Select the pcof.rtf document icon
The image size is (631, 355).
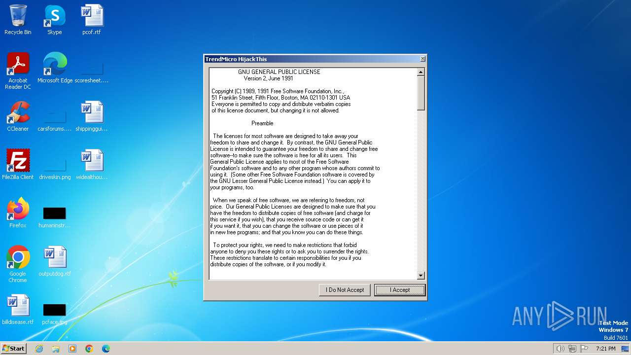pos(92,20)
